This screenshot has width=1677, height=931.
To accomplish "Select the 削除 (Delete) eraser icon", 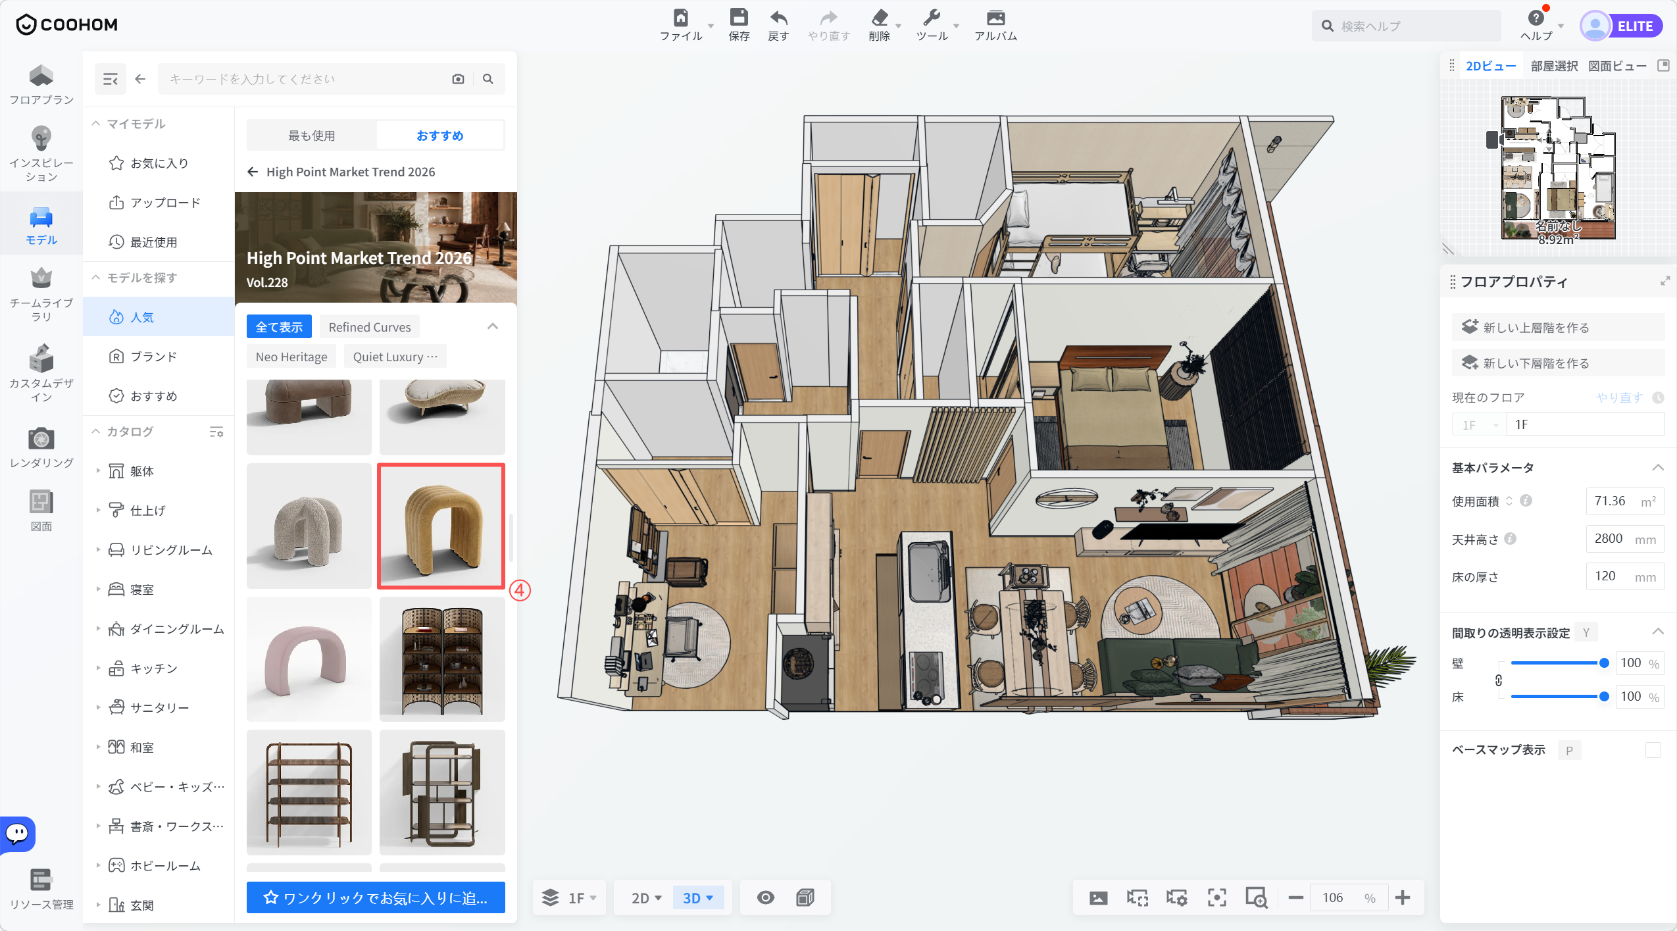I will [x=880, y=18].
